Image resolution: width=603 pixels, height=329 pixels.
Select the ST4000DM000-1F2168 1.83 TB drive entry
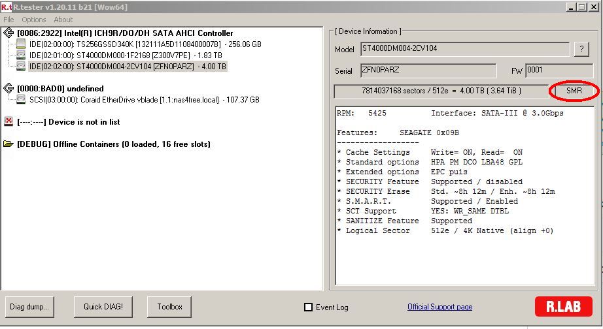[126, 55]
